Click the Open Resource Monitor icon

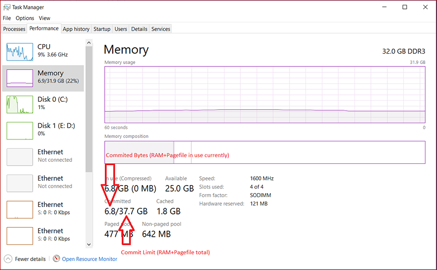point(57,259)
